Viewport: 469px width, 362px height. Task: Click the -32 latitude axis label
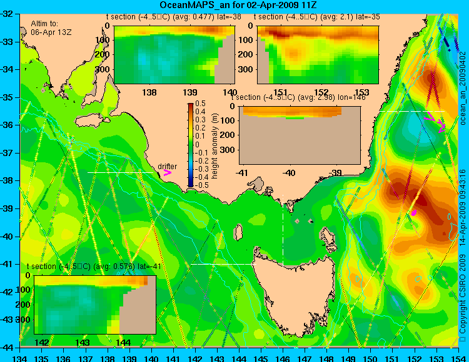7,14
